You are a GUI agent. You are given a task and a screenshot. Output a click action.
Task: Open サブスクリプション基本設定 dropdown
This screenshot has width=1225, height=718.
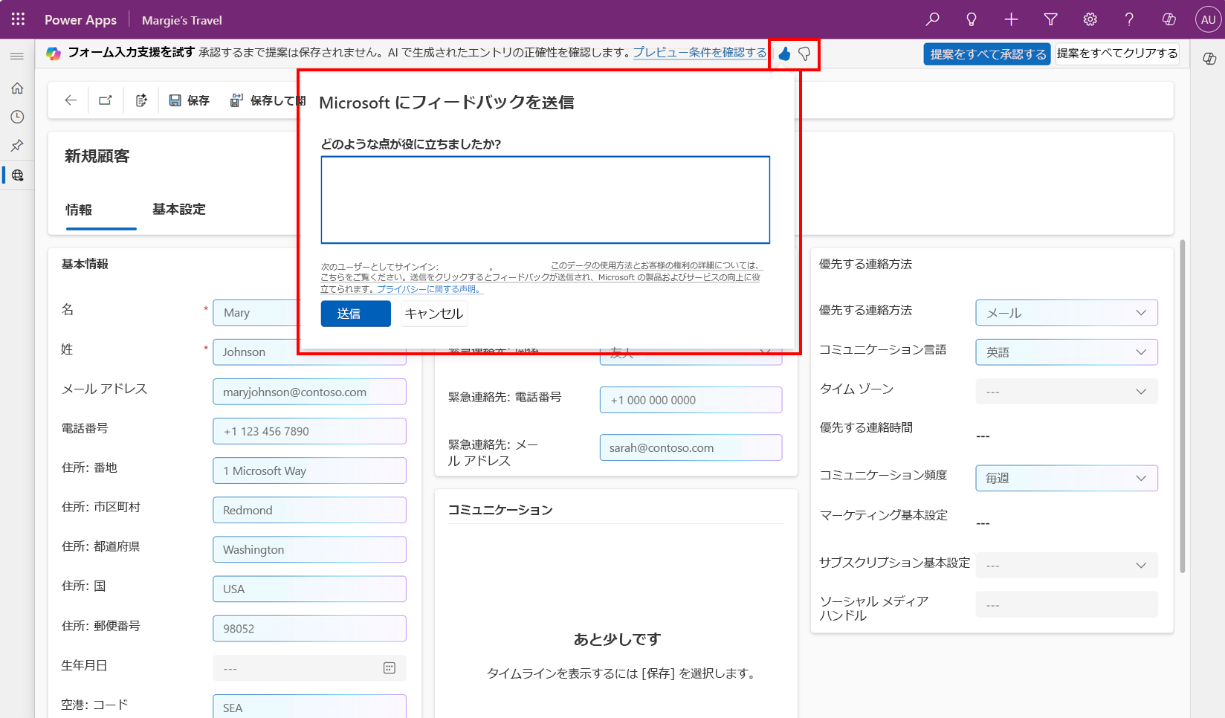pos(1067,566)
